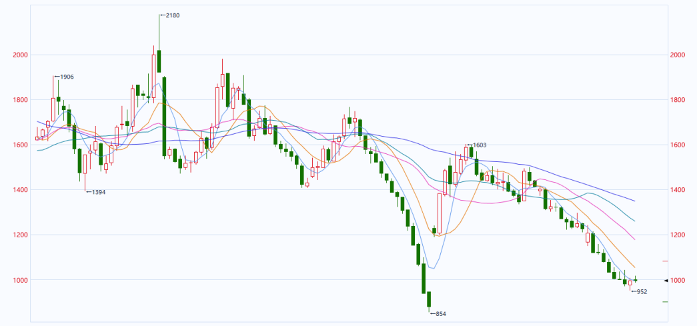Click the 2000 label on left price axis

[x=21, y=55]
